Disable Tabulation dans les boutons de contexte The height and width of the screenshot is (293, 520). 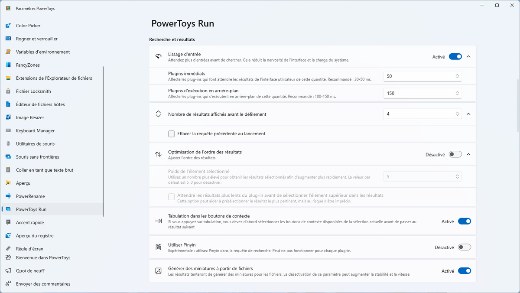(465, 221)
